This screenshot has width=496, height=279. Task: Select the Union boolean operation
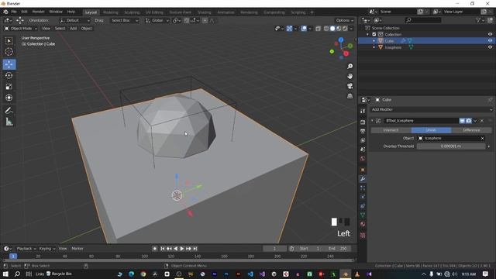pyautogui.click(x=431, y=130)
